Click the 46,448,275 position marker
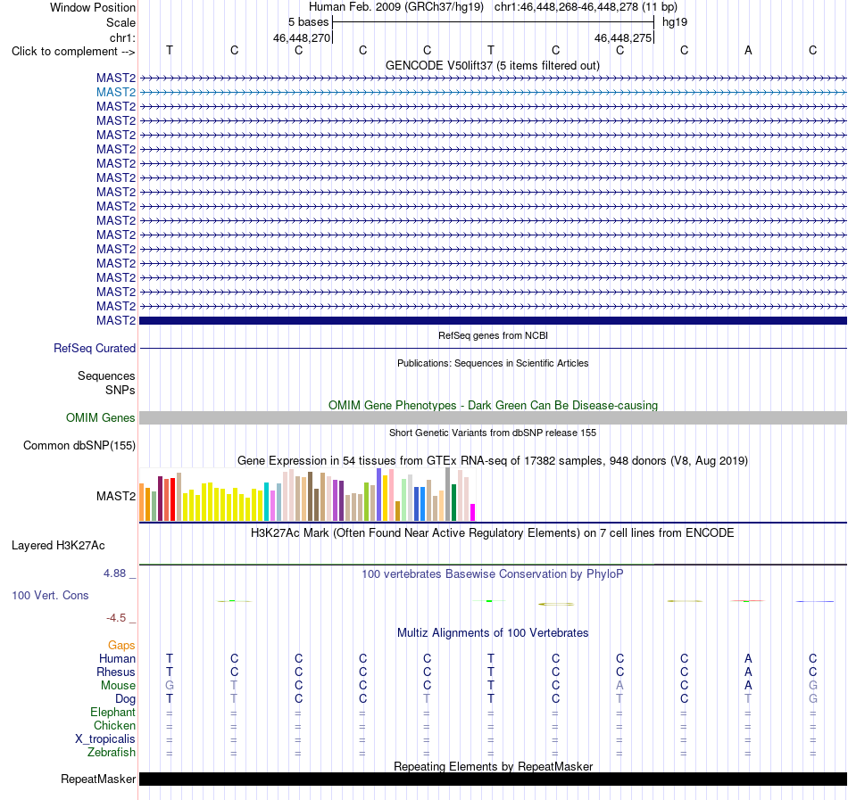The image size is (848, 800). point(623,37)
